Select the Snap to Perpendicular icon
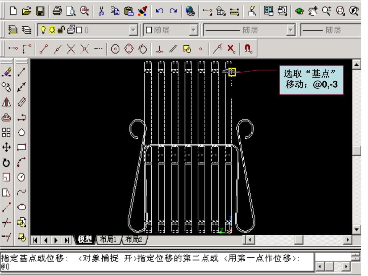The image size is (368, 276). (x=160, y=49)
